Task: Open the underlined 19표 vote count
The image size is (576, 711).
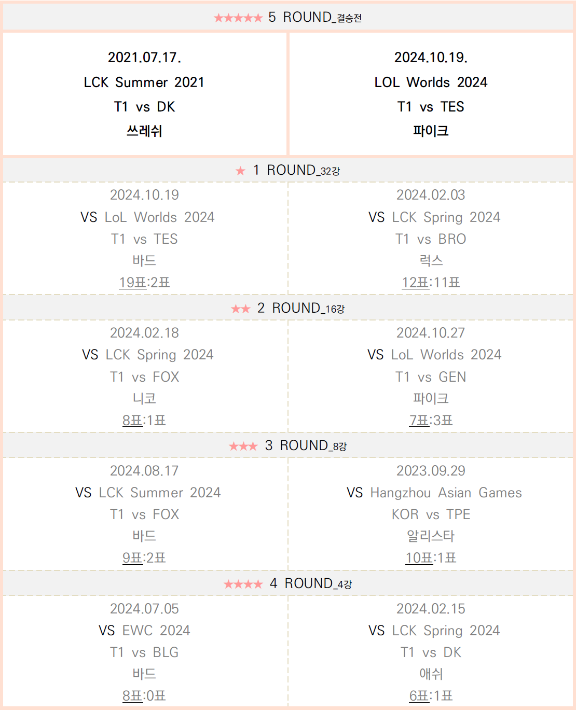Action: click(133, 283)
